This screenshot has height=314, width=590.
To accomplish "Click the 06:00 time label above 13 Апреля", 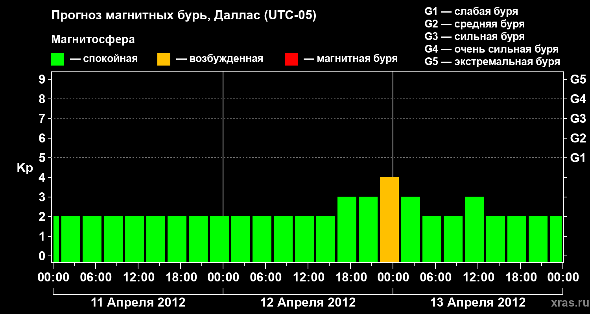I will [x=435, y=277].
